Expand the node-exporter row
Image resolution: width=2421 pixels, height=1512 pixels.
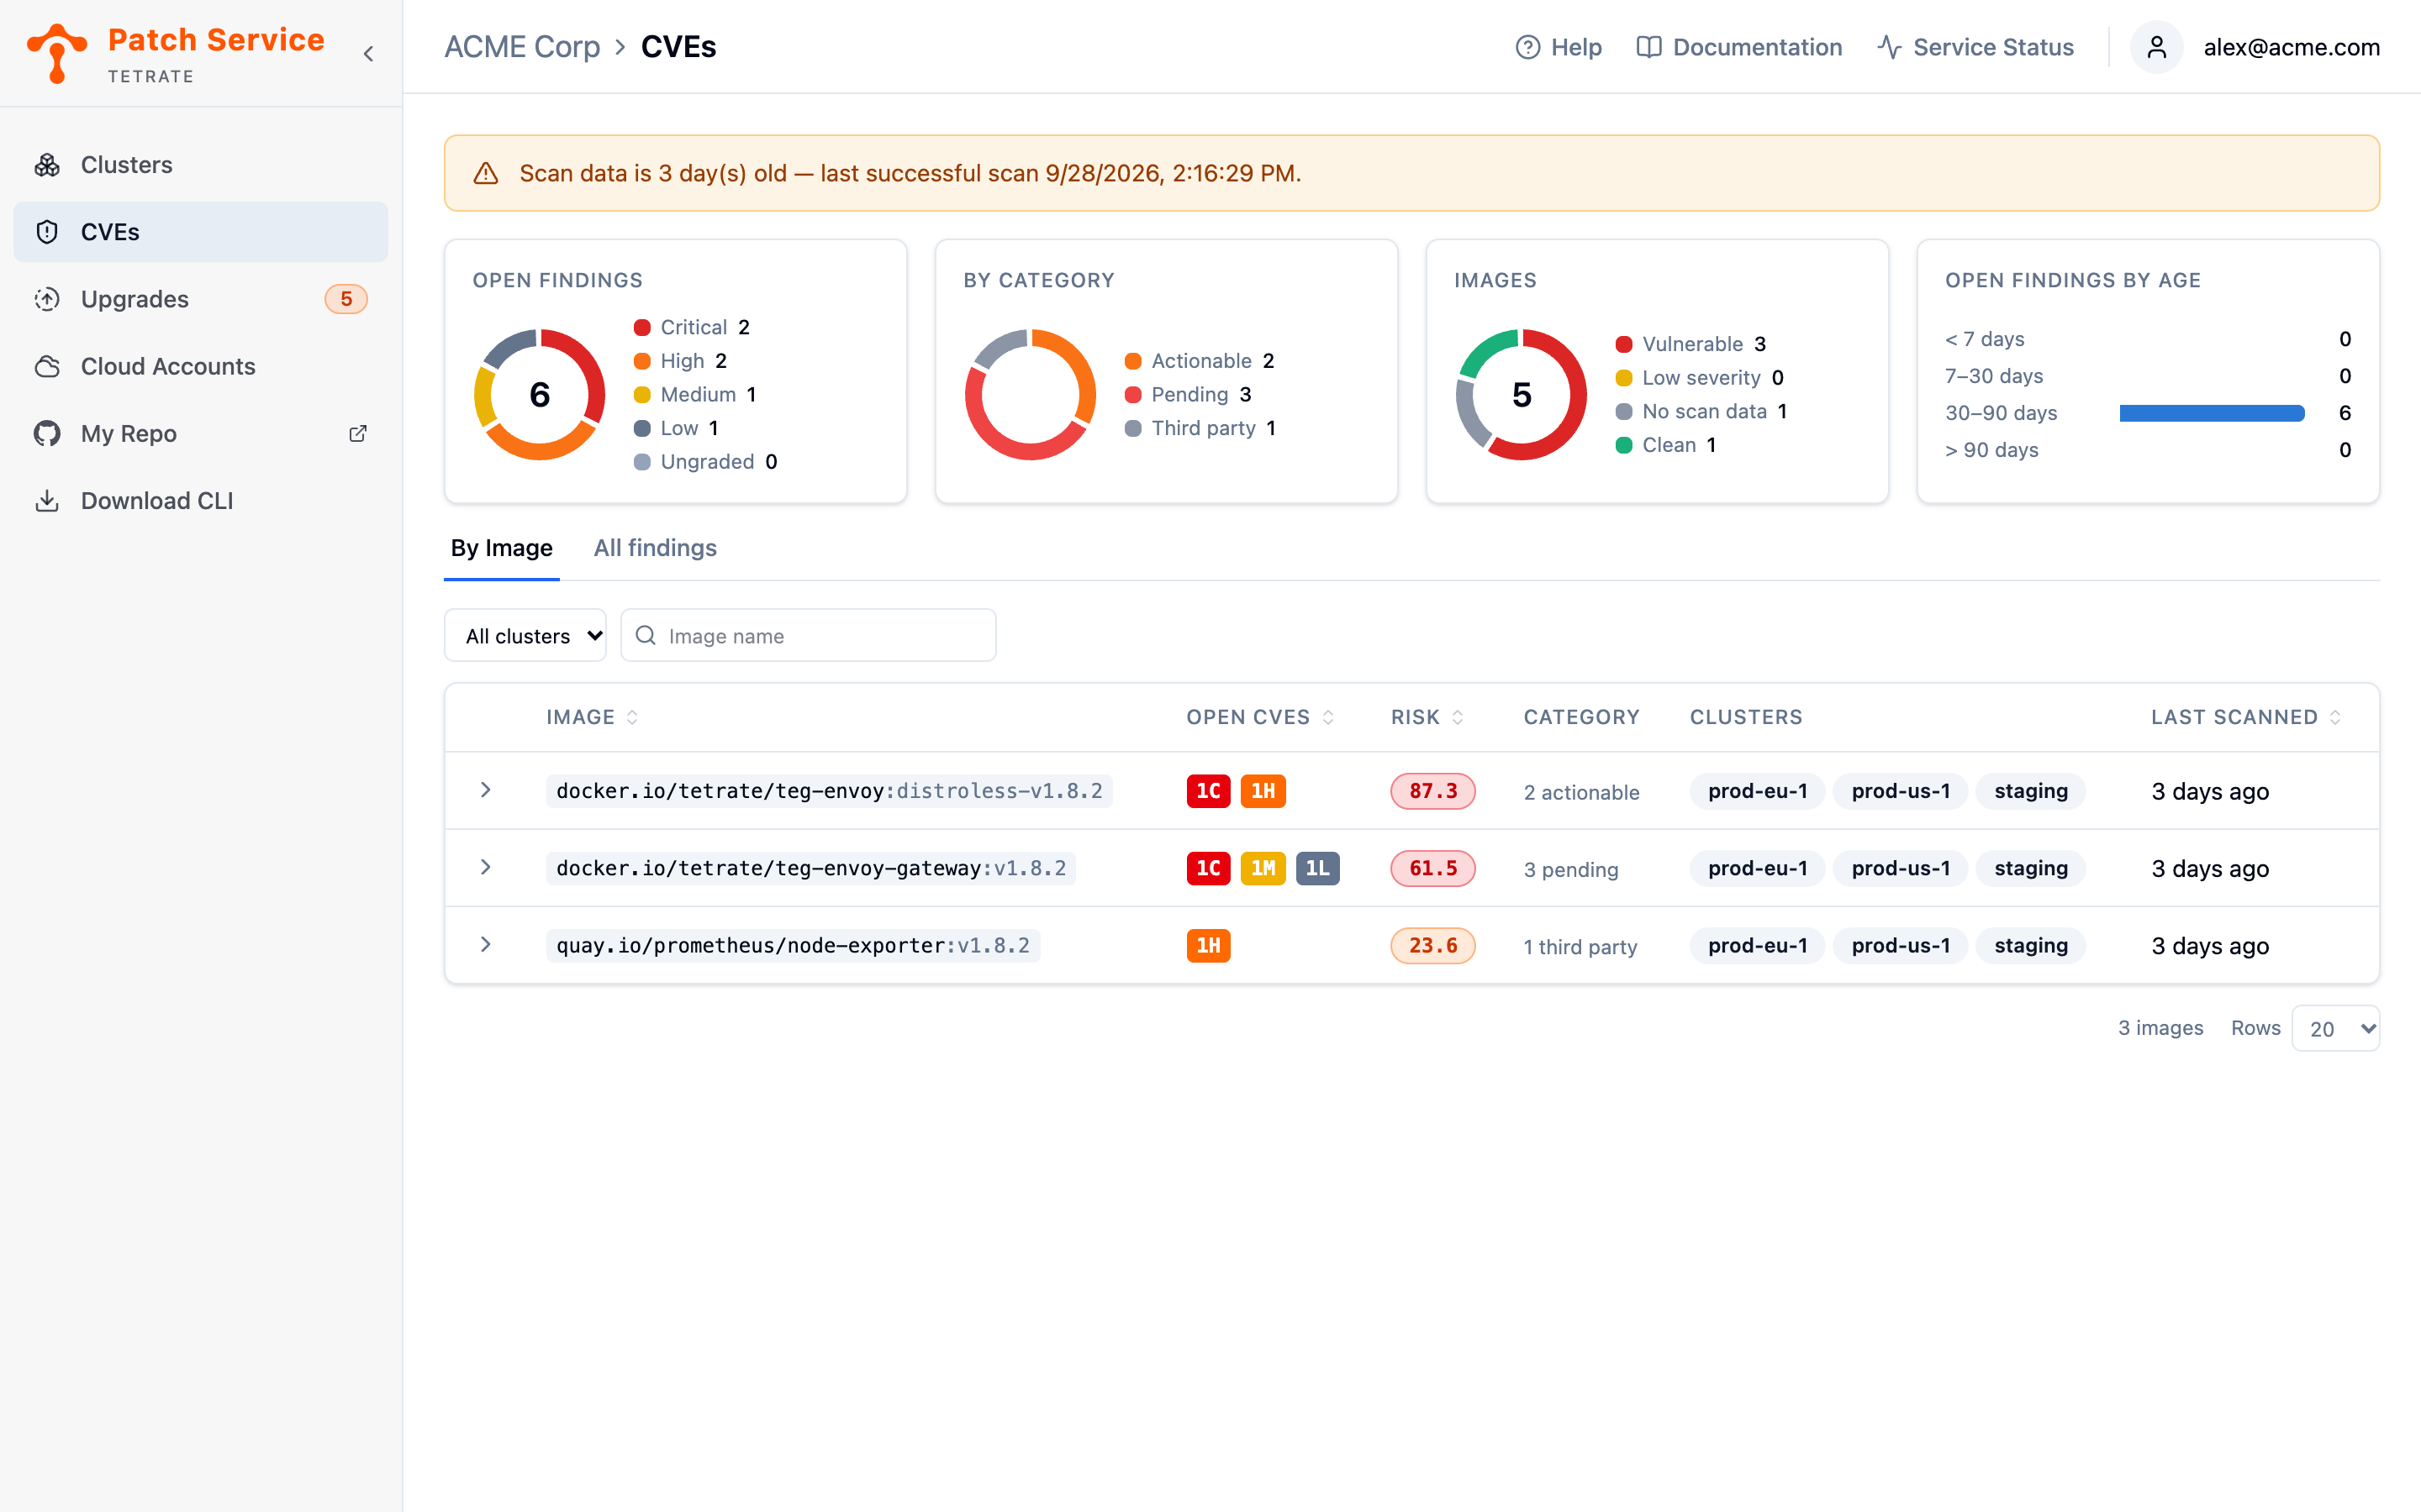point(485,945)
